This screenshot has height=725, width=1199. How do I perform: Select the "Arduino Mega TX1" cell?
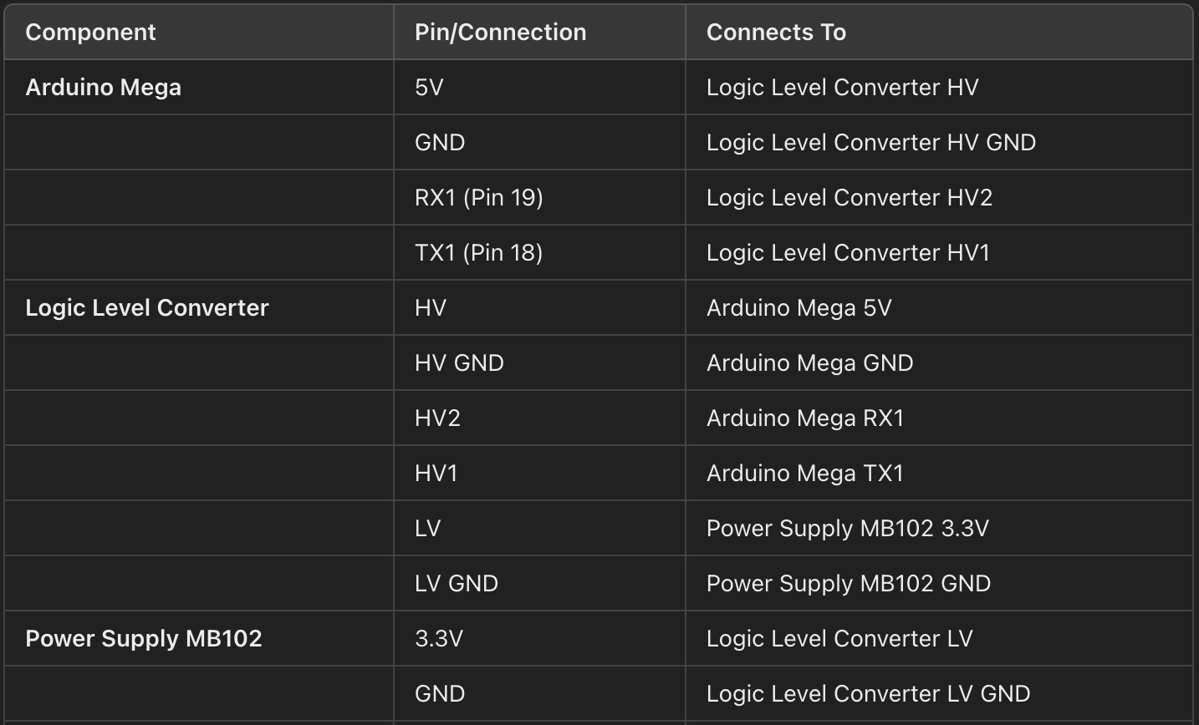coord(804,474)
